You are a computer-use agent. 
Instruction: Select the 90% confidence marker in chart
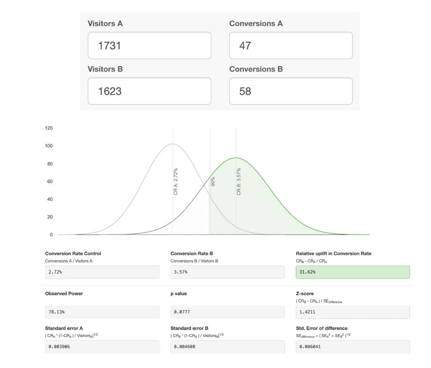click(213, 181)
